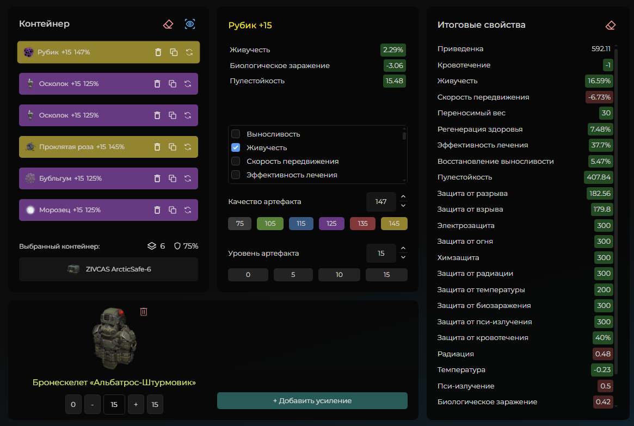Duplicate the Бубльгум +15 artifact
Image resolution: width=634 pixels, height=426 pixels.
173,178
